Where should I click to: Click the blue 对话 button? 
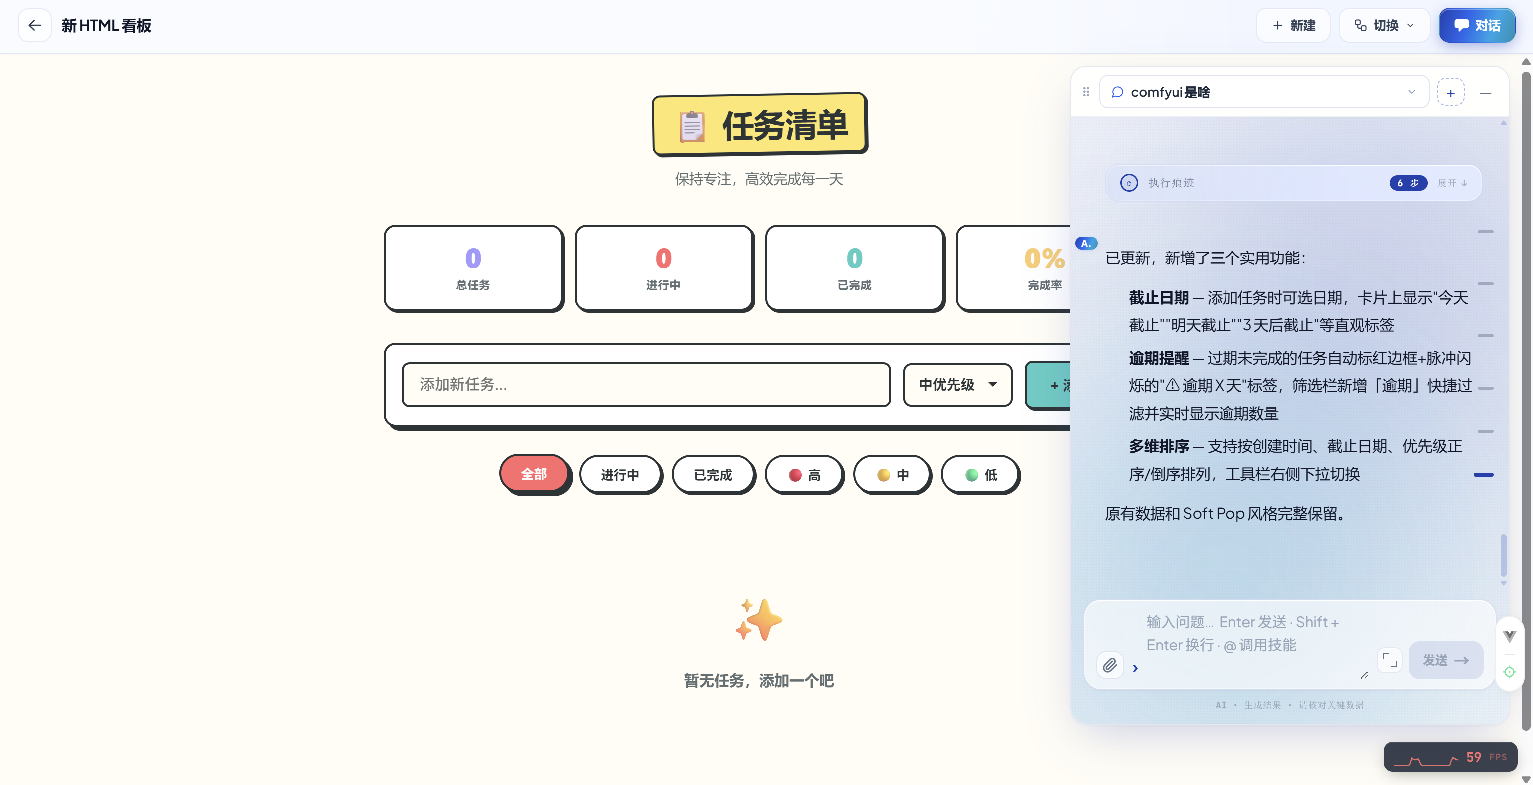click(x=1477, y=25)
